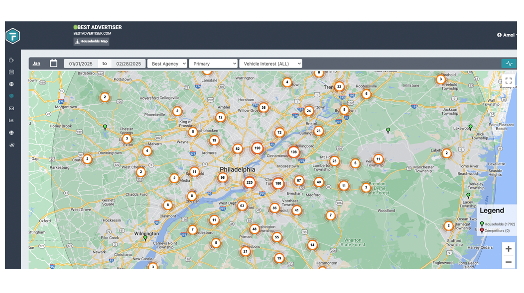Screen dimensions: 524x293
Task: Click the green household pin near Honey Brook
Action: click(105, 127)
